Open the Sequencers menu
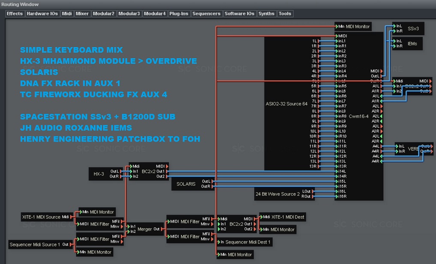Image resolution: width=436 pixels, height=264 pixels. (x=206, y=14)
